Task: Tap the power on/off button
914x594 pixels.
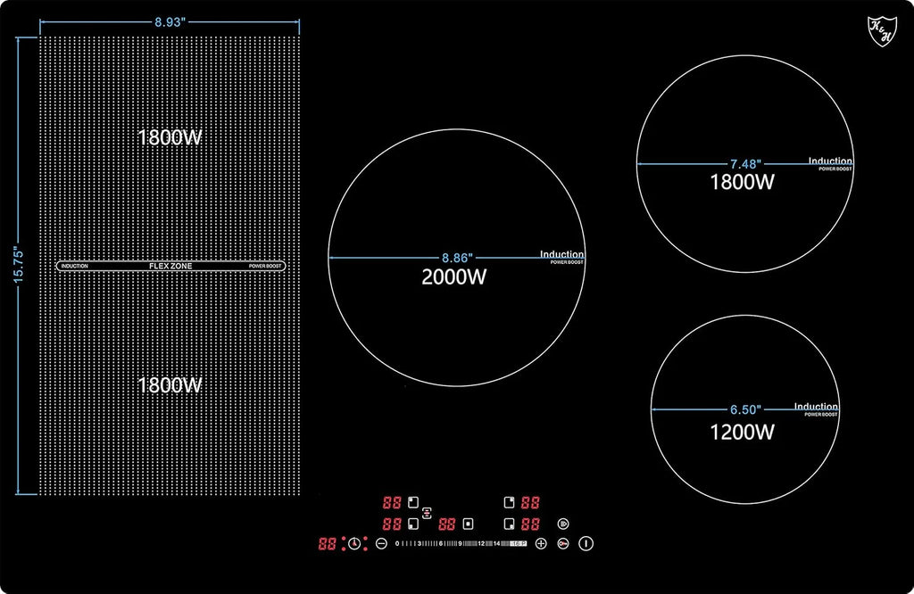Action: [x=586, y=543]
